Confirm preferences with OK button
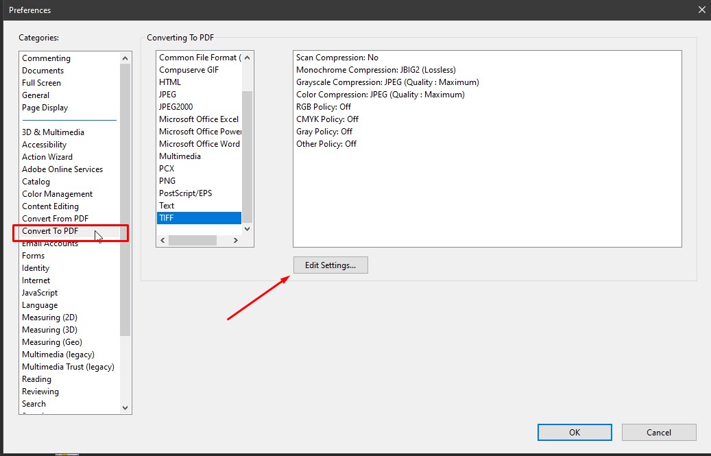This screenshot has height=456, width=711. (575, 433)
